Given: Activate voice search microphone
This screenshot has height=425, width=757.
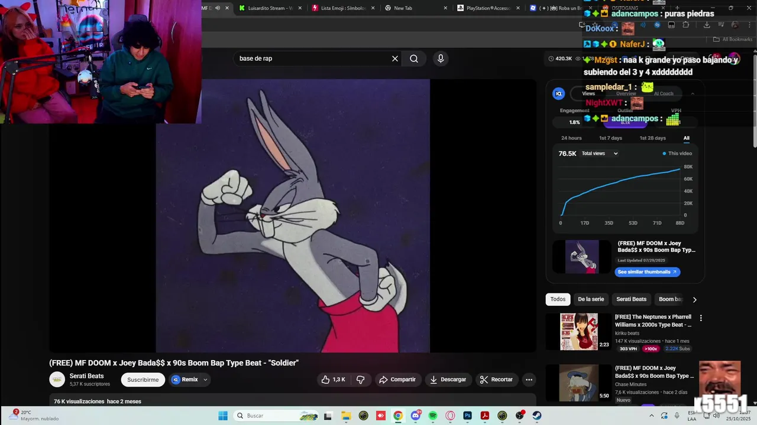Looking at the screenshot, I should 440,58.
